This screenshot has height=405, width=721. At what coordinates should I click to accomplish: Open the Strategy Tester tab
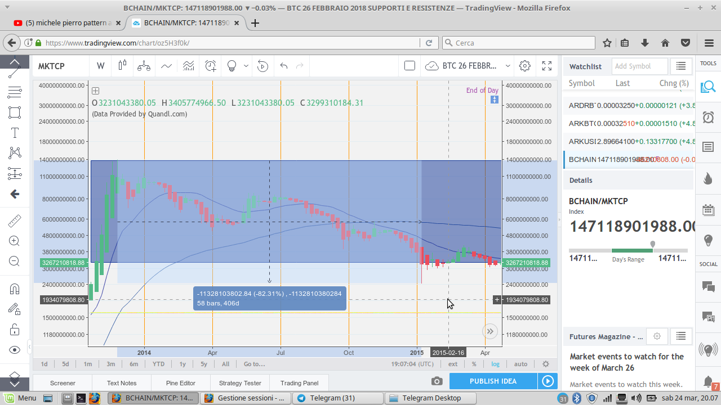coord(240,383)
